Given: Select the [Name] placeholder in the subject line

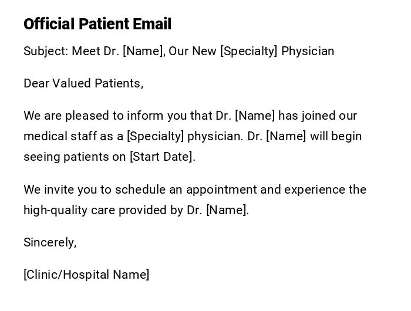Looking at the screenshot, I should (143, 51).
